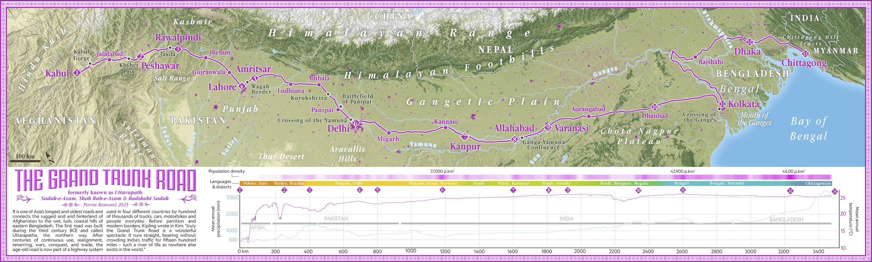Select the 'Hindi, Bhojpuri, Magahi' language segment
Viewport: 872px width, 262px height.
coord(624,183)
